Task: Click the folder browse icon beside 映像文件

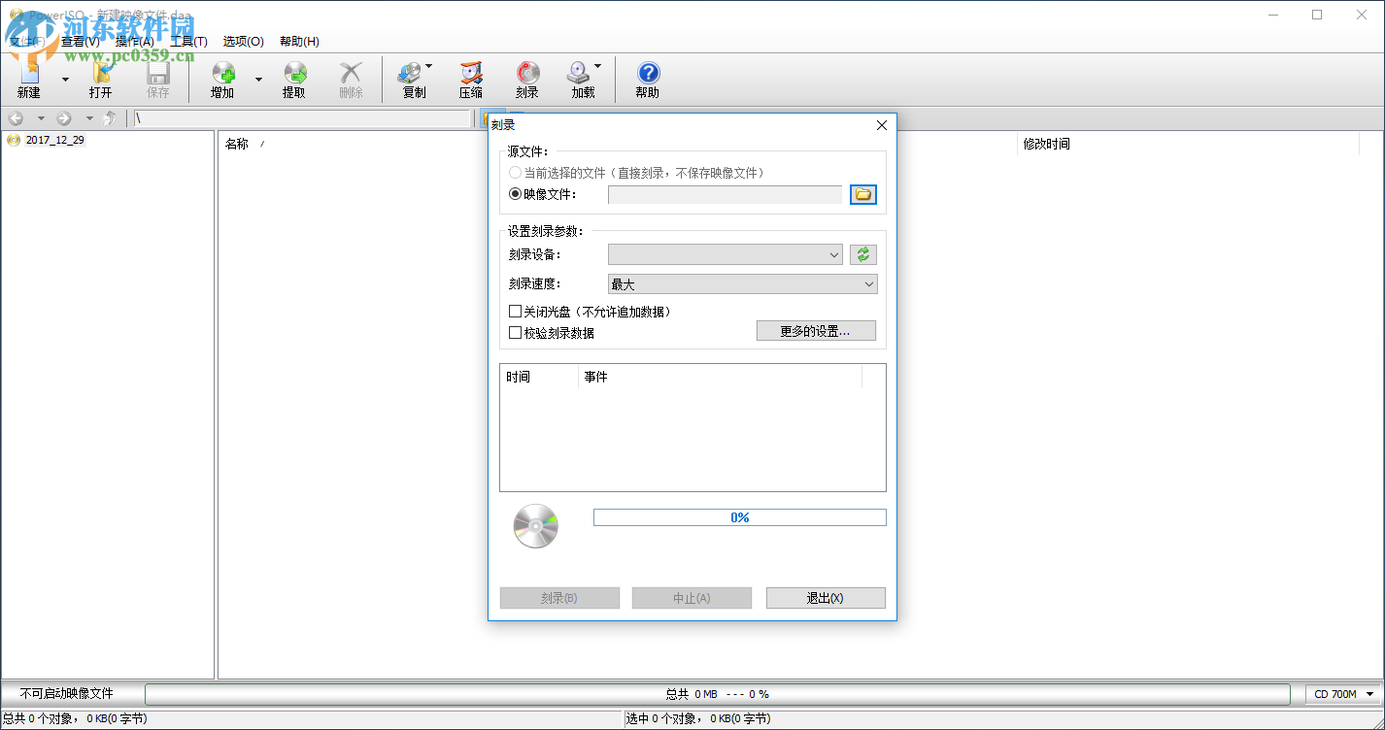Action: pyautogui.click(x=863, y=194)
